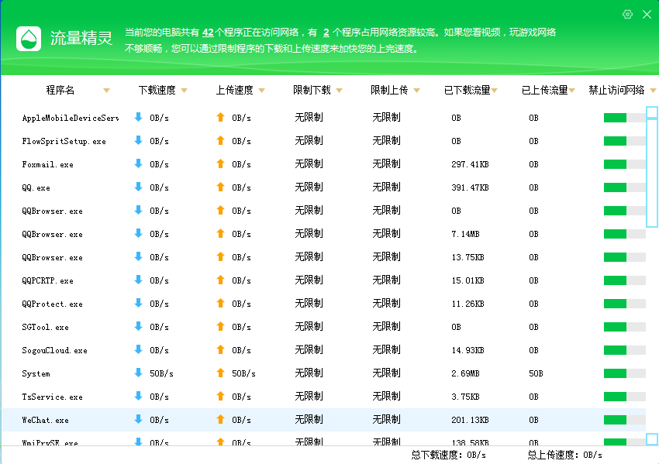Toggle network access for WeChat.exe
The height and width of the screenshot is (464, 659).
point(625,420)
